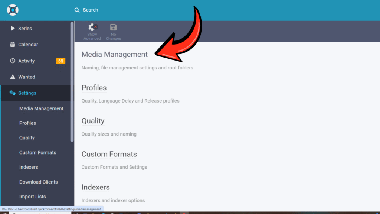The image size is (380, 214).
Task: Open Custom Formats sidebar item
Action: (x=37, y=152)
